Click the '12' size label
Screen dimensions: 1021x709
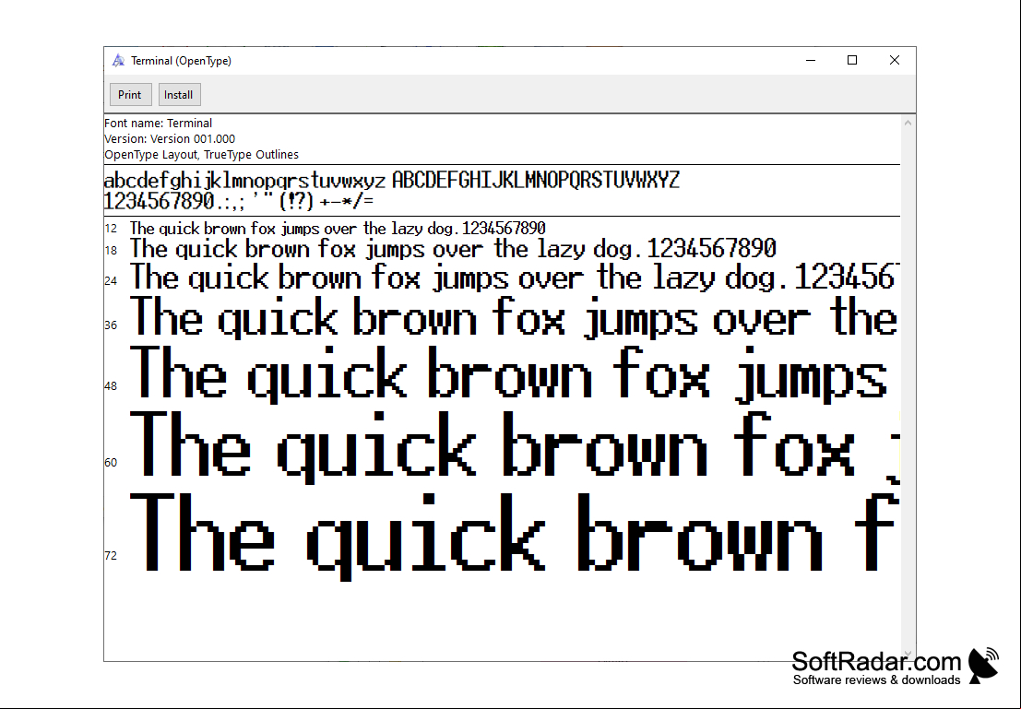tap(111, 229)
